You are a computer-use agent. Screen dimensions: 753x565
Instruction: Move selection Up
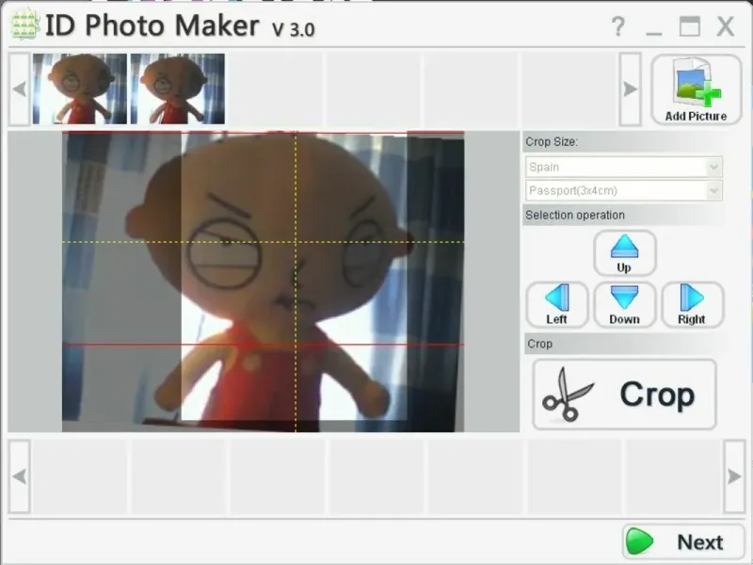click(624, 253)
